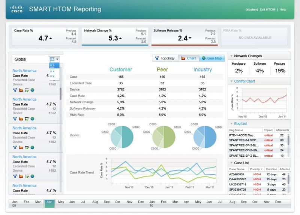The image size is (300, 215).
Task: Collapse the Network Changes panel triangle
Action: (231, 56)
